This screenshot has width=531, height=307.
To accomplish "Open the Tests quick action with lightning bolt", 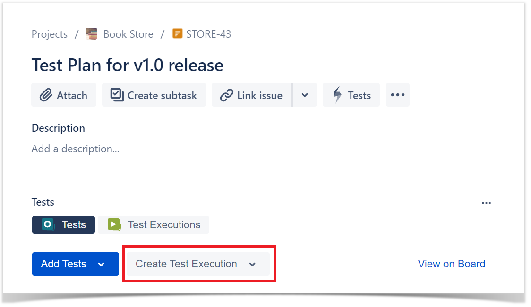I will click(351, 95).
